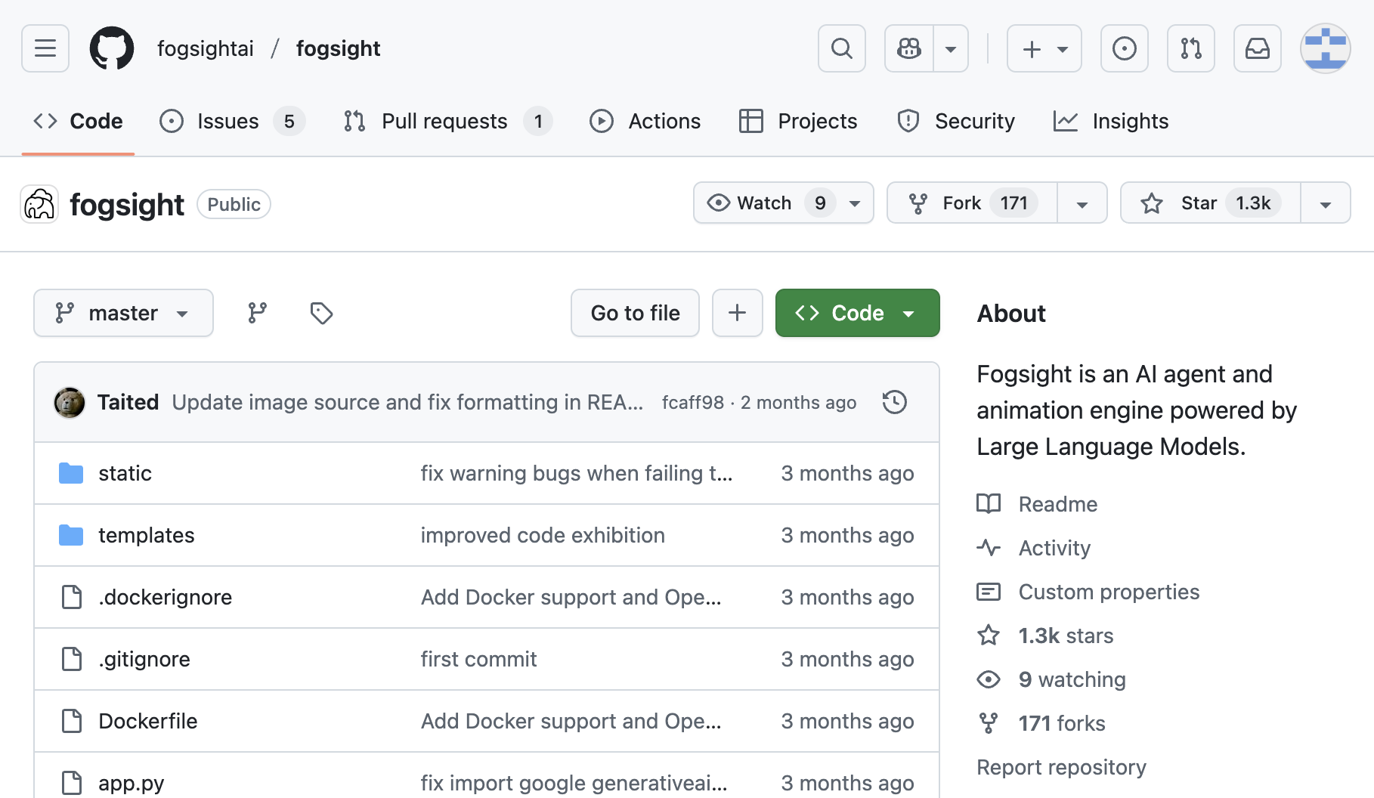Viewport: 1374px width, 798px height.
Task: View repository tags icon
Action: pos(321,313)
